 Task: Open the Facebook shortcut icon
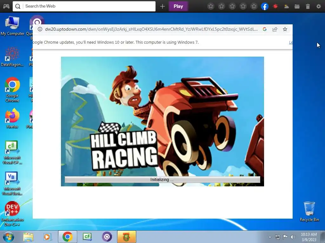click(x=265, y=6)
